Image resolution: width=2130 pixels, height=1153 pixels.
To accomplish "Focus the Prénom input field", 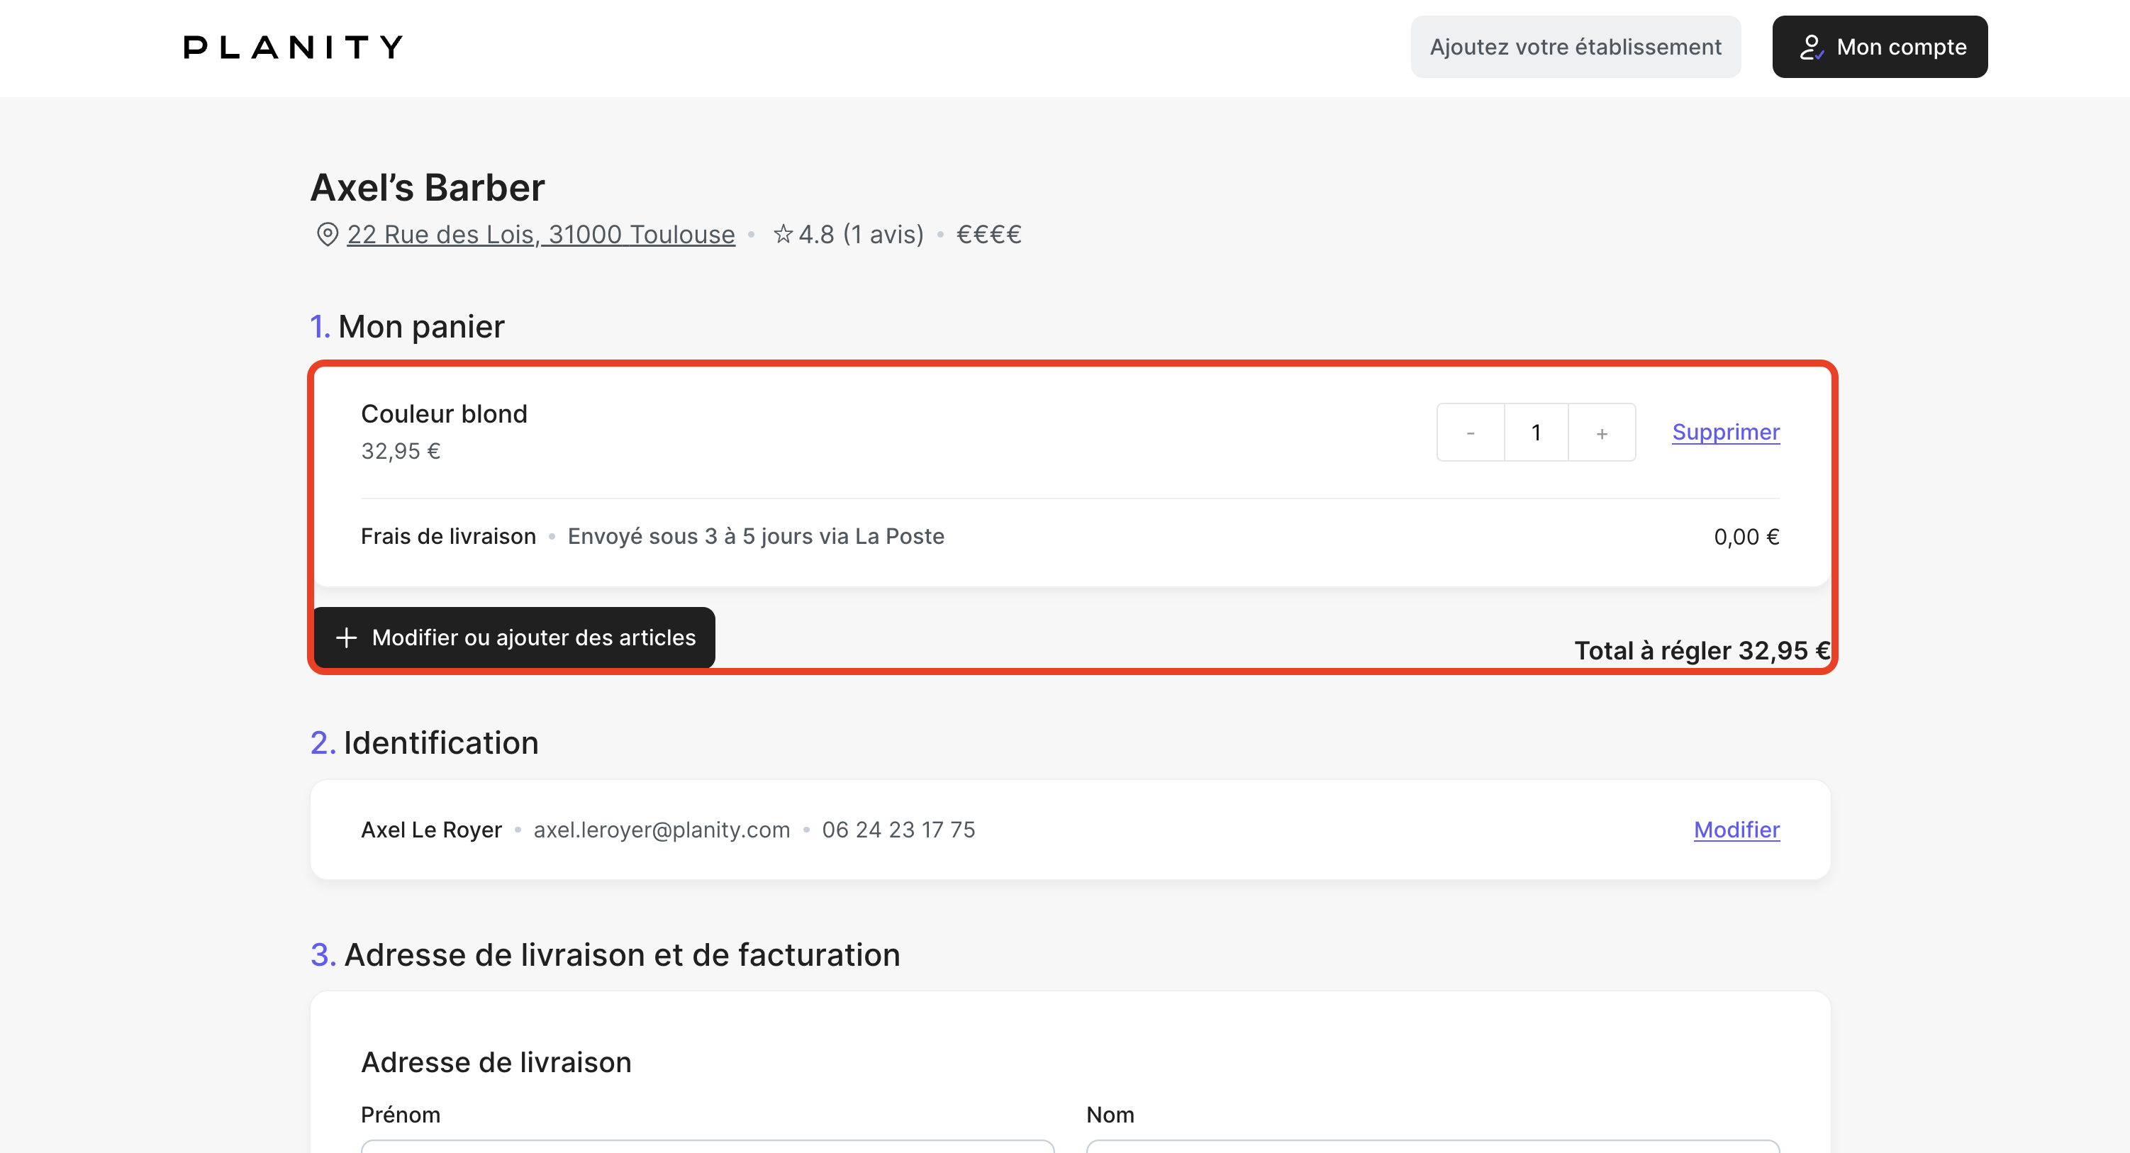I will pos(707,1147).
